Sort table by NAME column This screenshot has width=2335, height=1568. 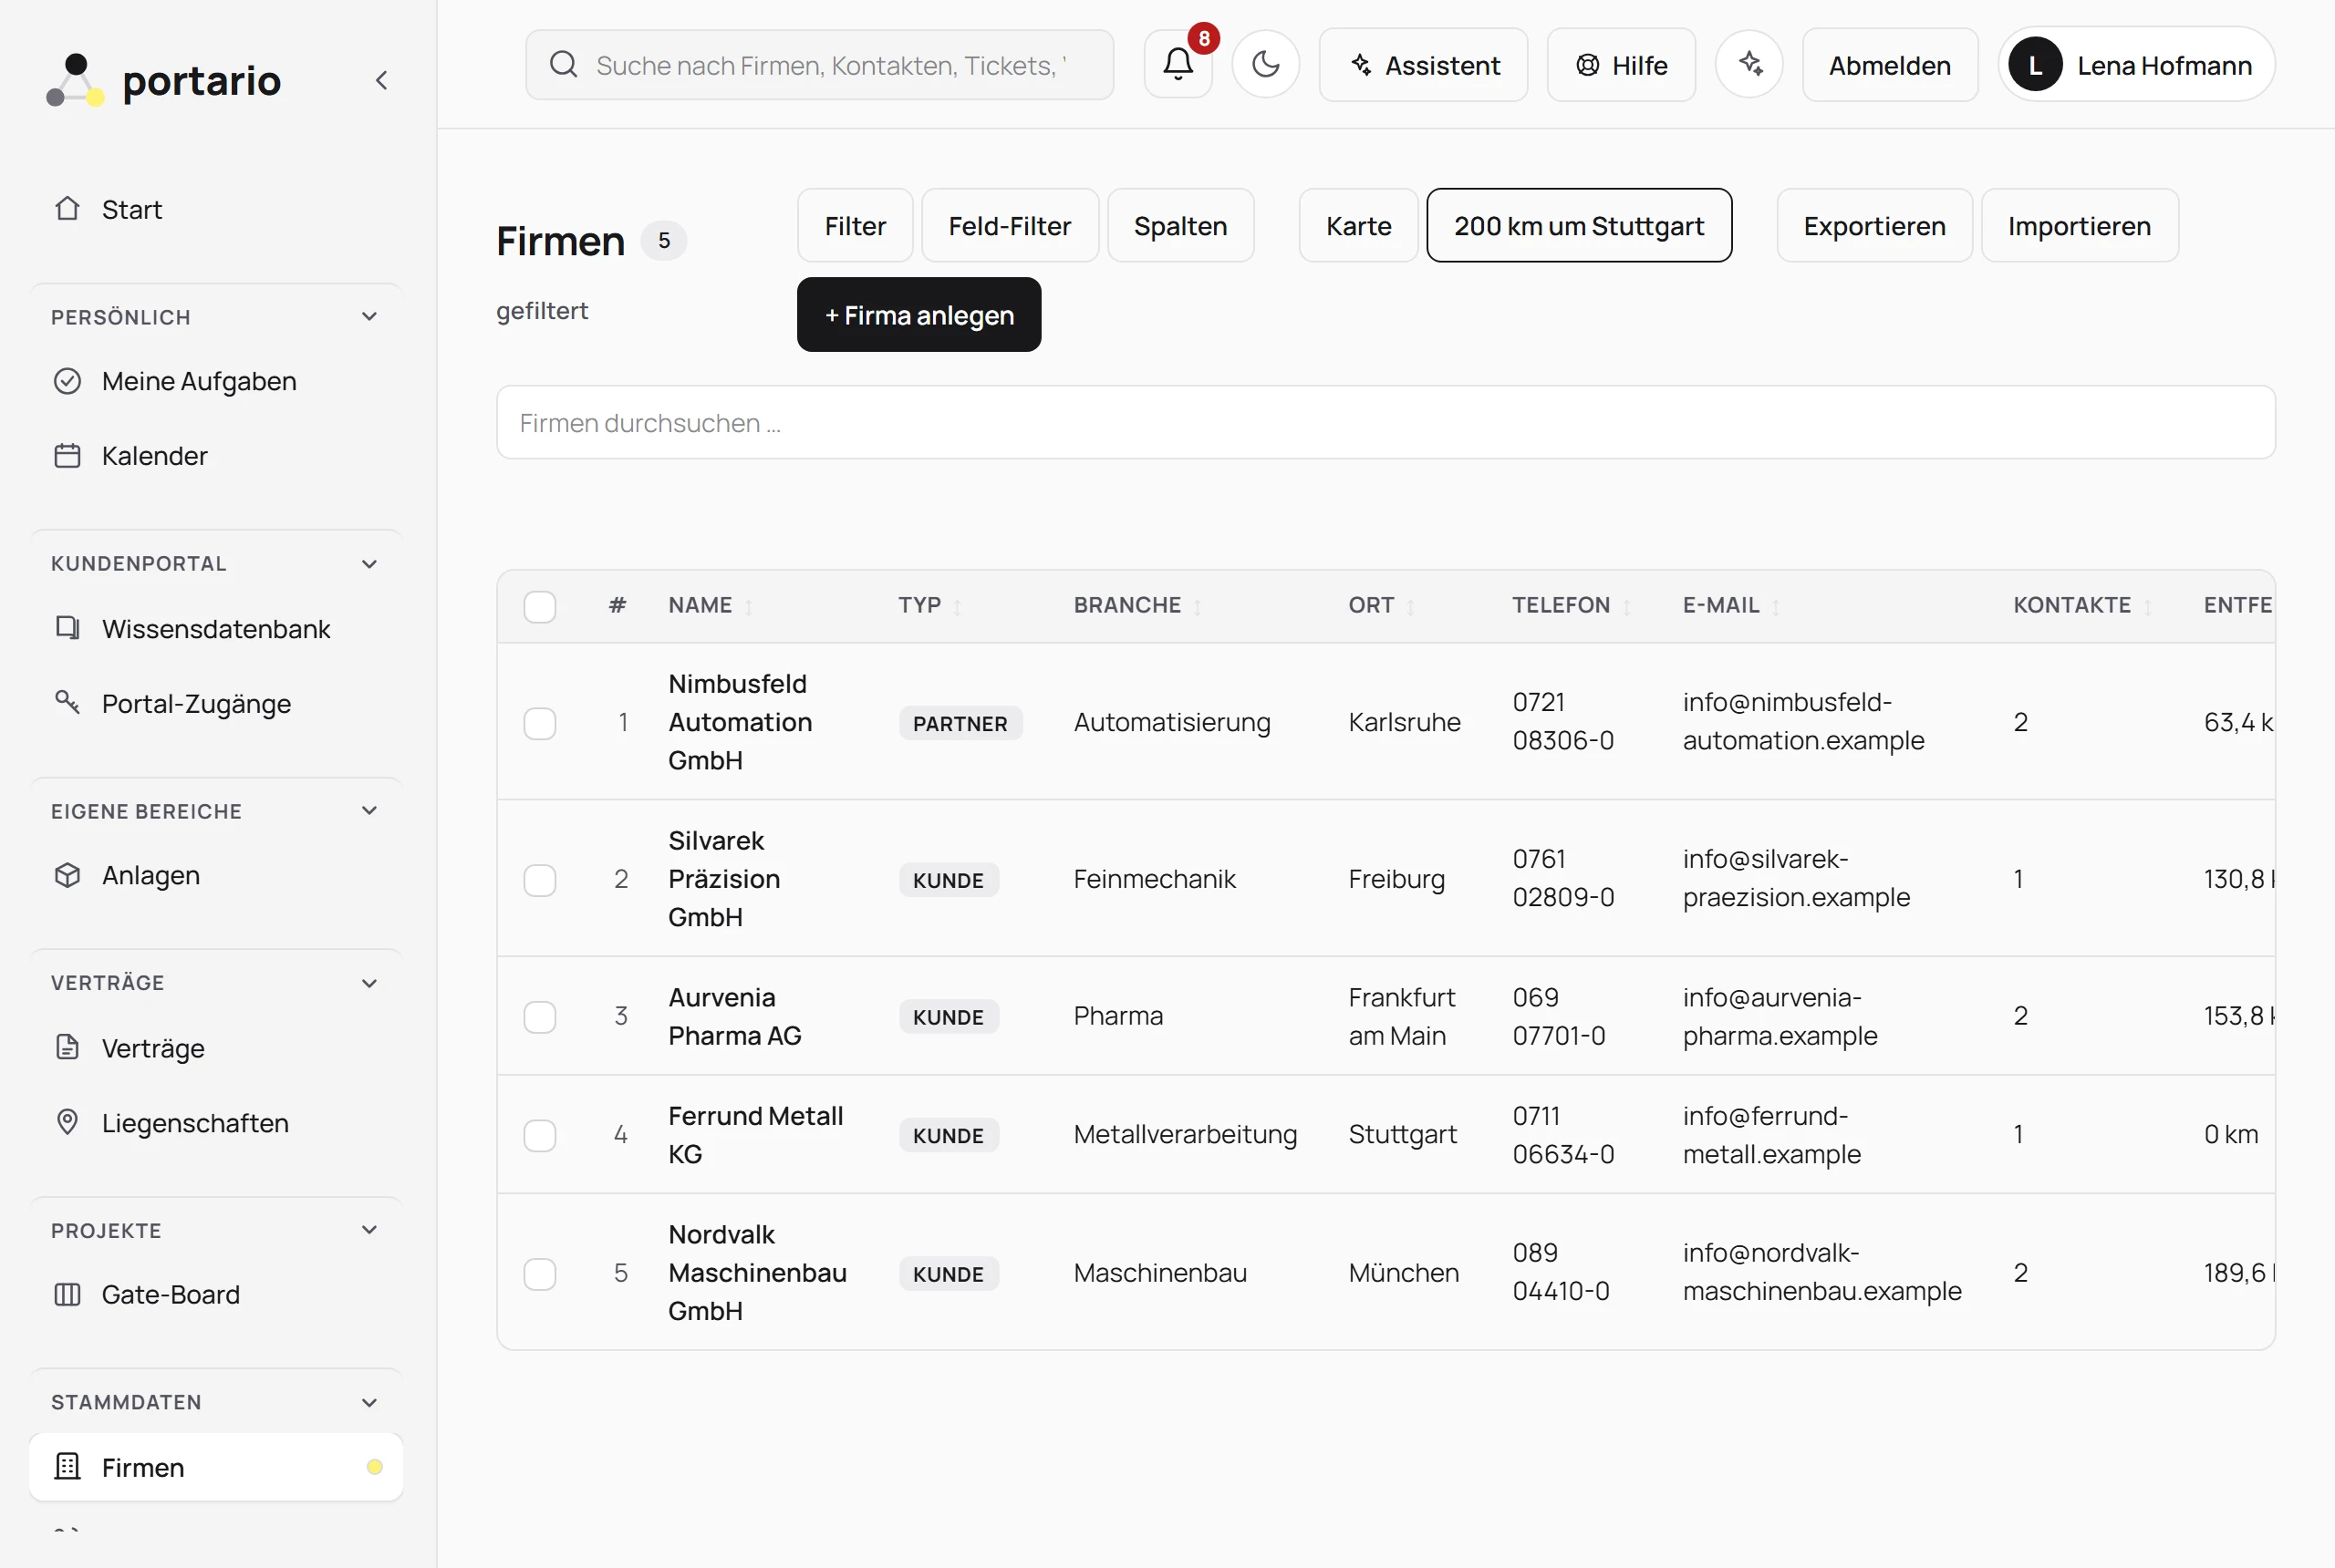click(711, 605)
